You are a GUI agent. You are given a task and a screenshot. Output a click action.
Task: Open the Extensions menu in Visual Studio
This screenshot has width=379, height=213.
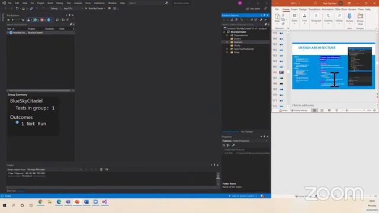[99, 3]
